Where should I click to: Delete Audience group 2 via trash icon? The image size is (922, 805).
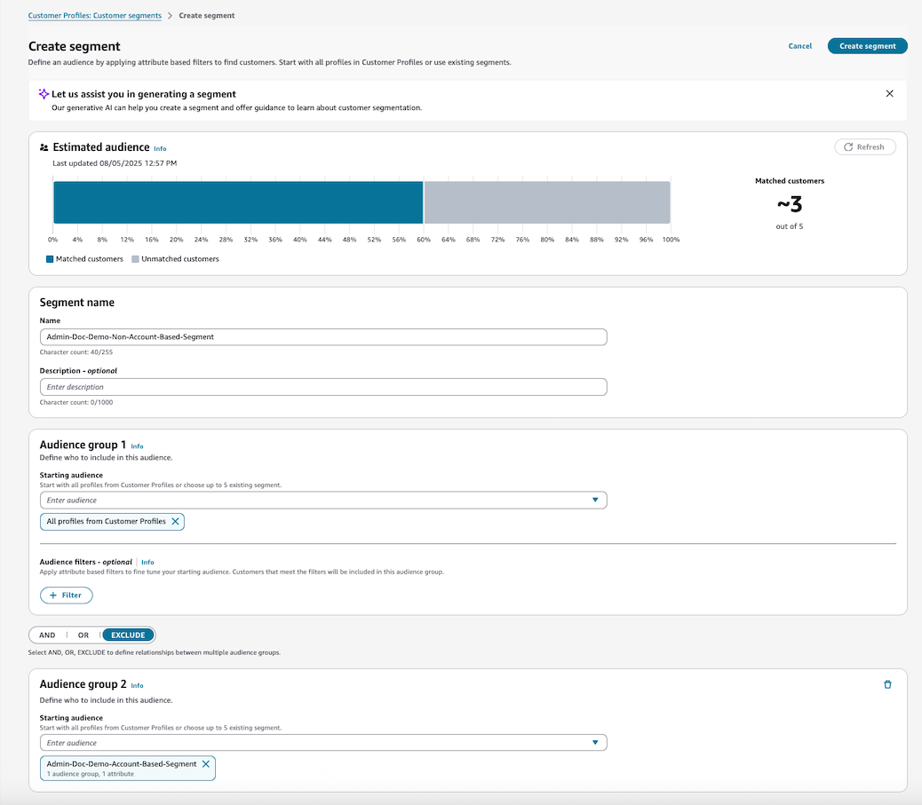click(887, 684)
